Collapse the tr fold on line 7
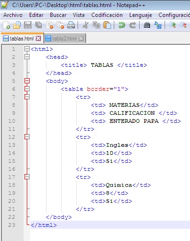This screenshot has width=190, height=241. (27, 97)
